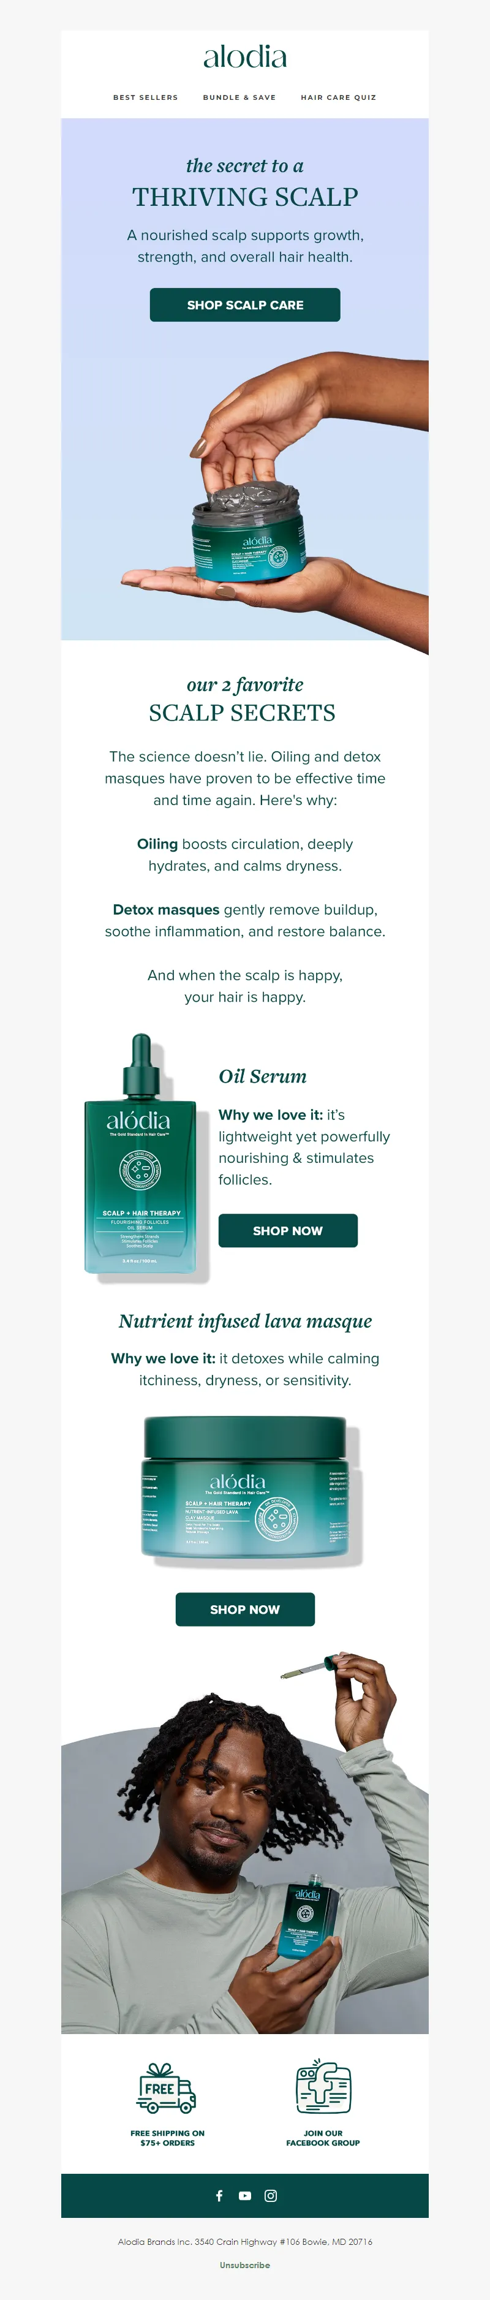Click the lava masque jar image
The image size is (490, 2300).
coord(246,1488)
